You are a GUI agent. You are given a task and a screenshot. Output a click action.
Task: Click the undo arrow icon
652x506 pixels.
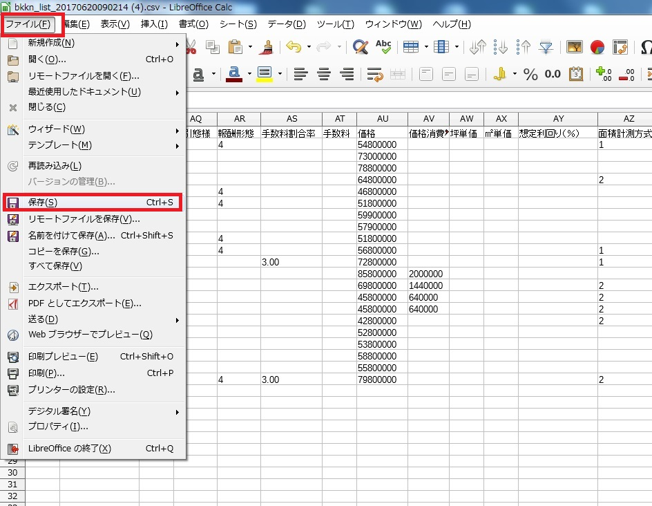coord(294,47)
